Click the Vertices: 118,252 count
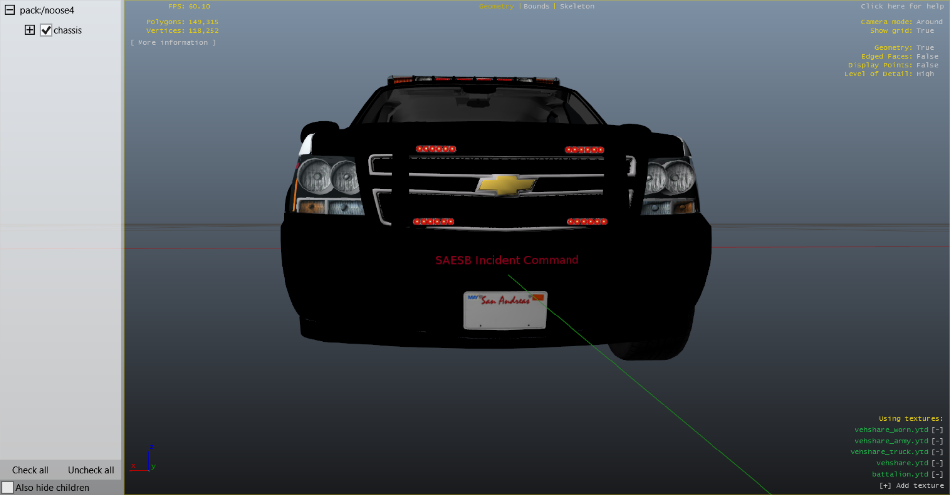Viewport: 950px width, 495px height. [182, 31]
